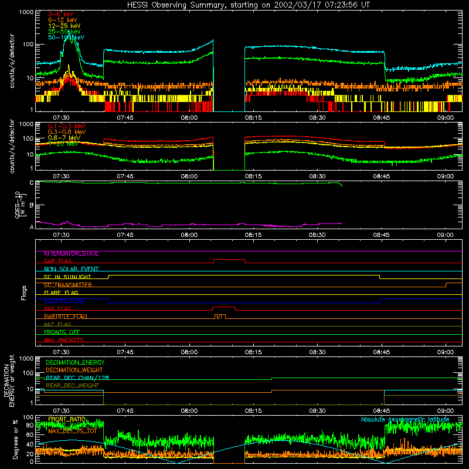Image resolution: width=469 pixels, height=469 pixels.
Task: Click the DECIMATION ENERGY or weight axis title
Action: (9, 380)
